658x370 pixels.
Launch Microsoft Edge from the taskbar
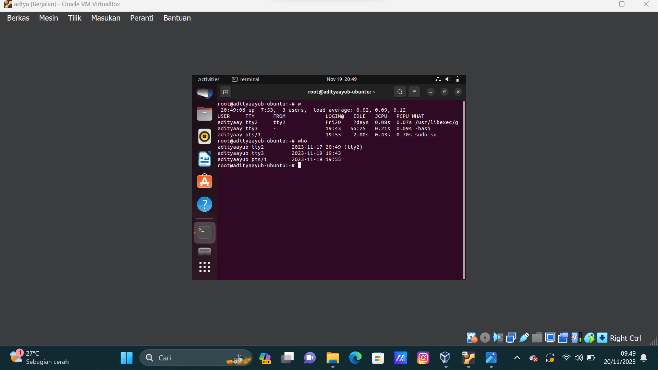pos(355,358)
